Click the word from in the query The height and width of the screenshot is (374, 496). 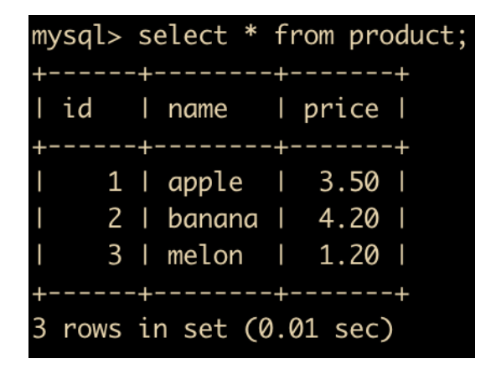pos(304,35)
